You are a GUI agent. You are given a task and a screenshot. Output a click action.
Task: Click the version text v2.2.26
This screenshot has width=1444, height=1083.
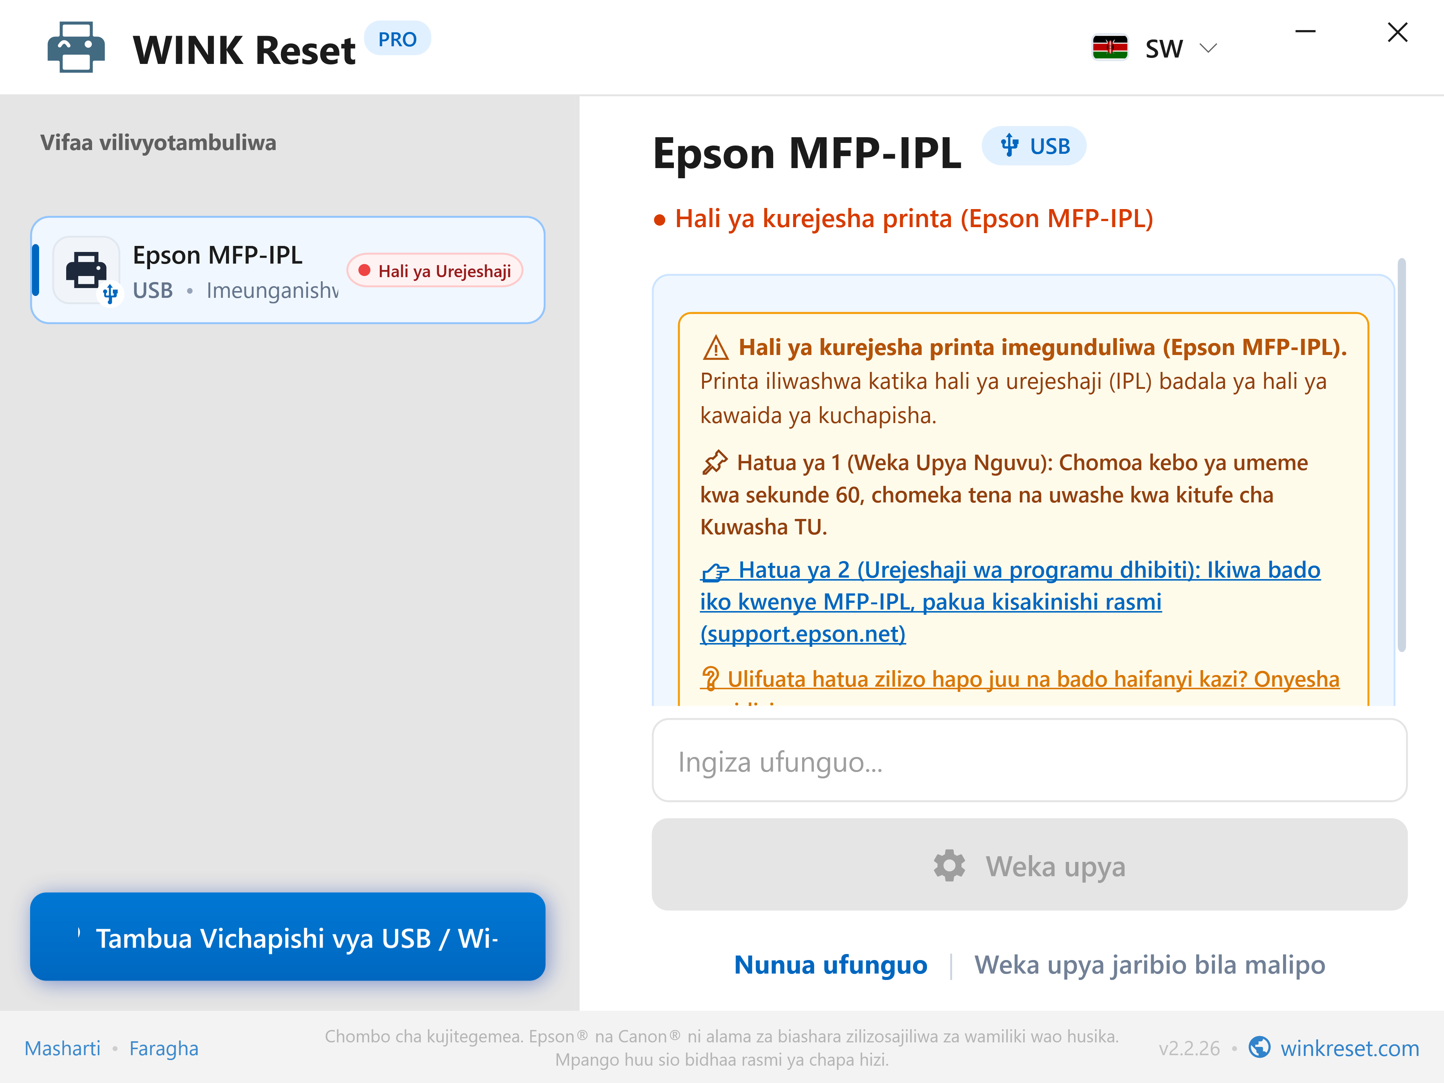1189,1048
